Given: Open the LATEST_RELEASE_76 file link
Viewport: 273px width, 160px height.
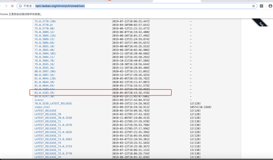Looking at the screenshot, I should 48,157.
